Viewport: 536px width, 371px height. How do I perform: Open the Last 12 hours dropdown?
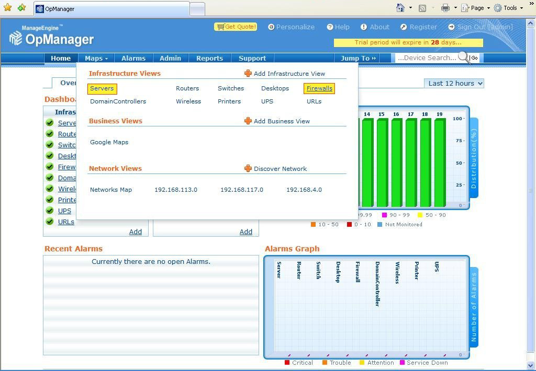click(x=454, y=84)
